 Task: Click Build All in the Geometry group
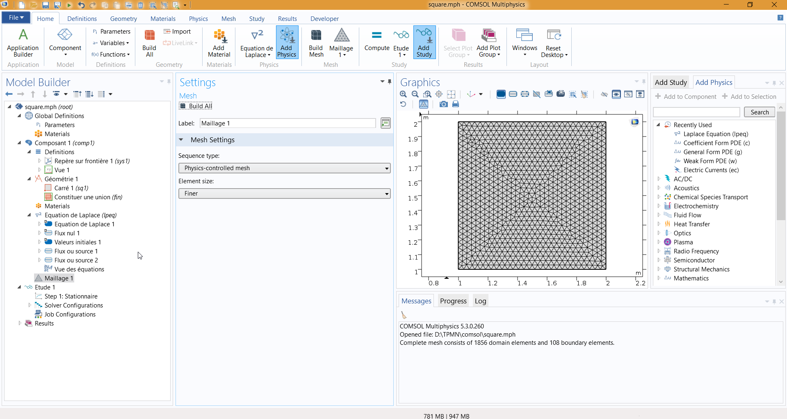pos(149,43)
